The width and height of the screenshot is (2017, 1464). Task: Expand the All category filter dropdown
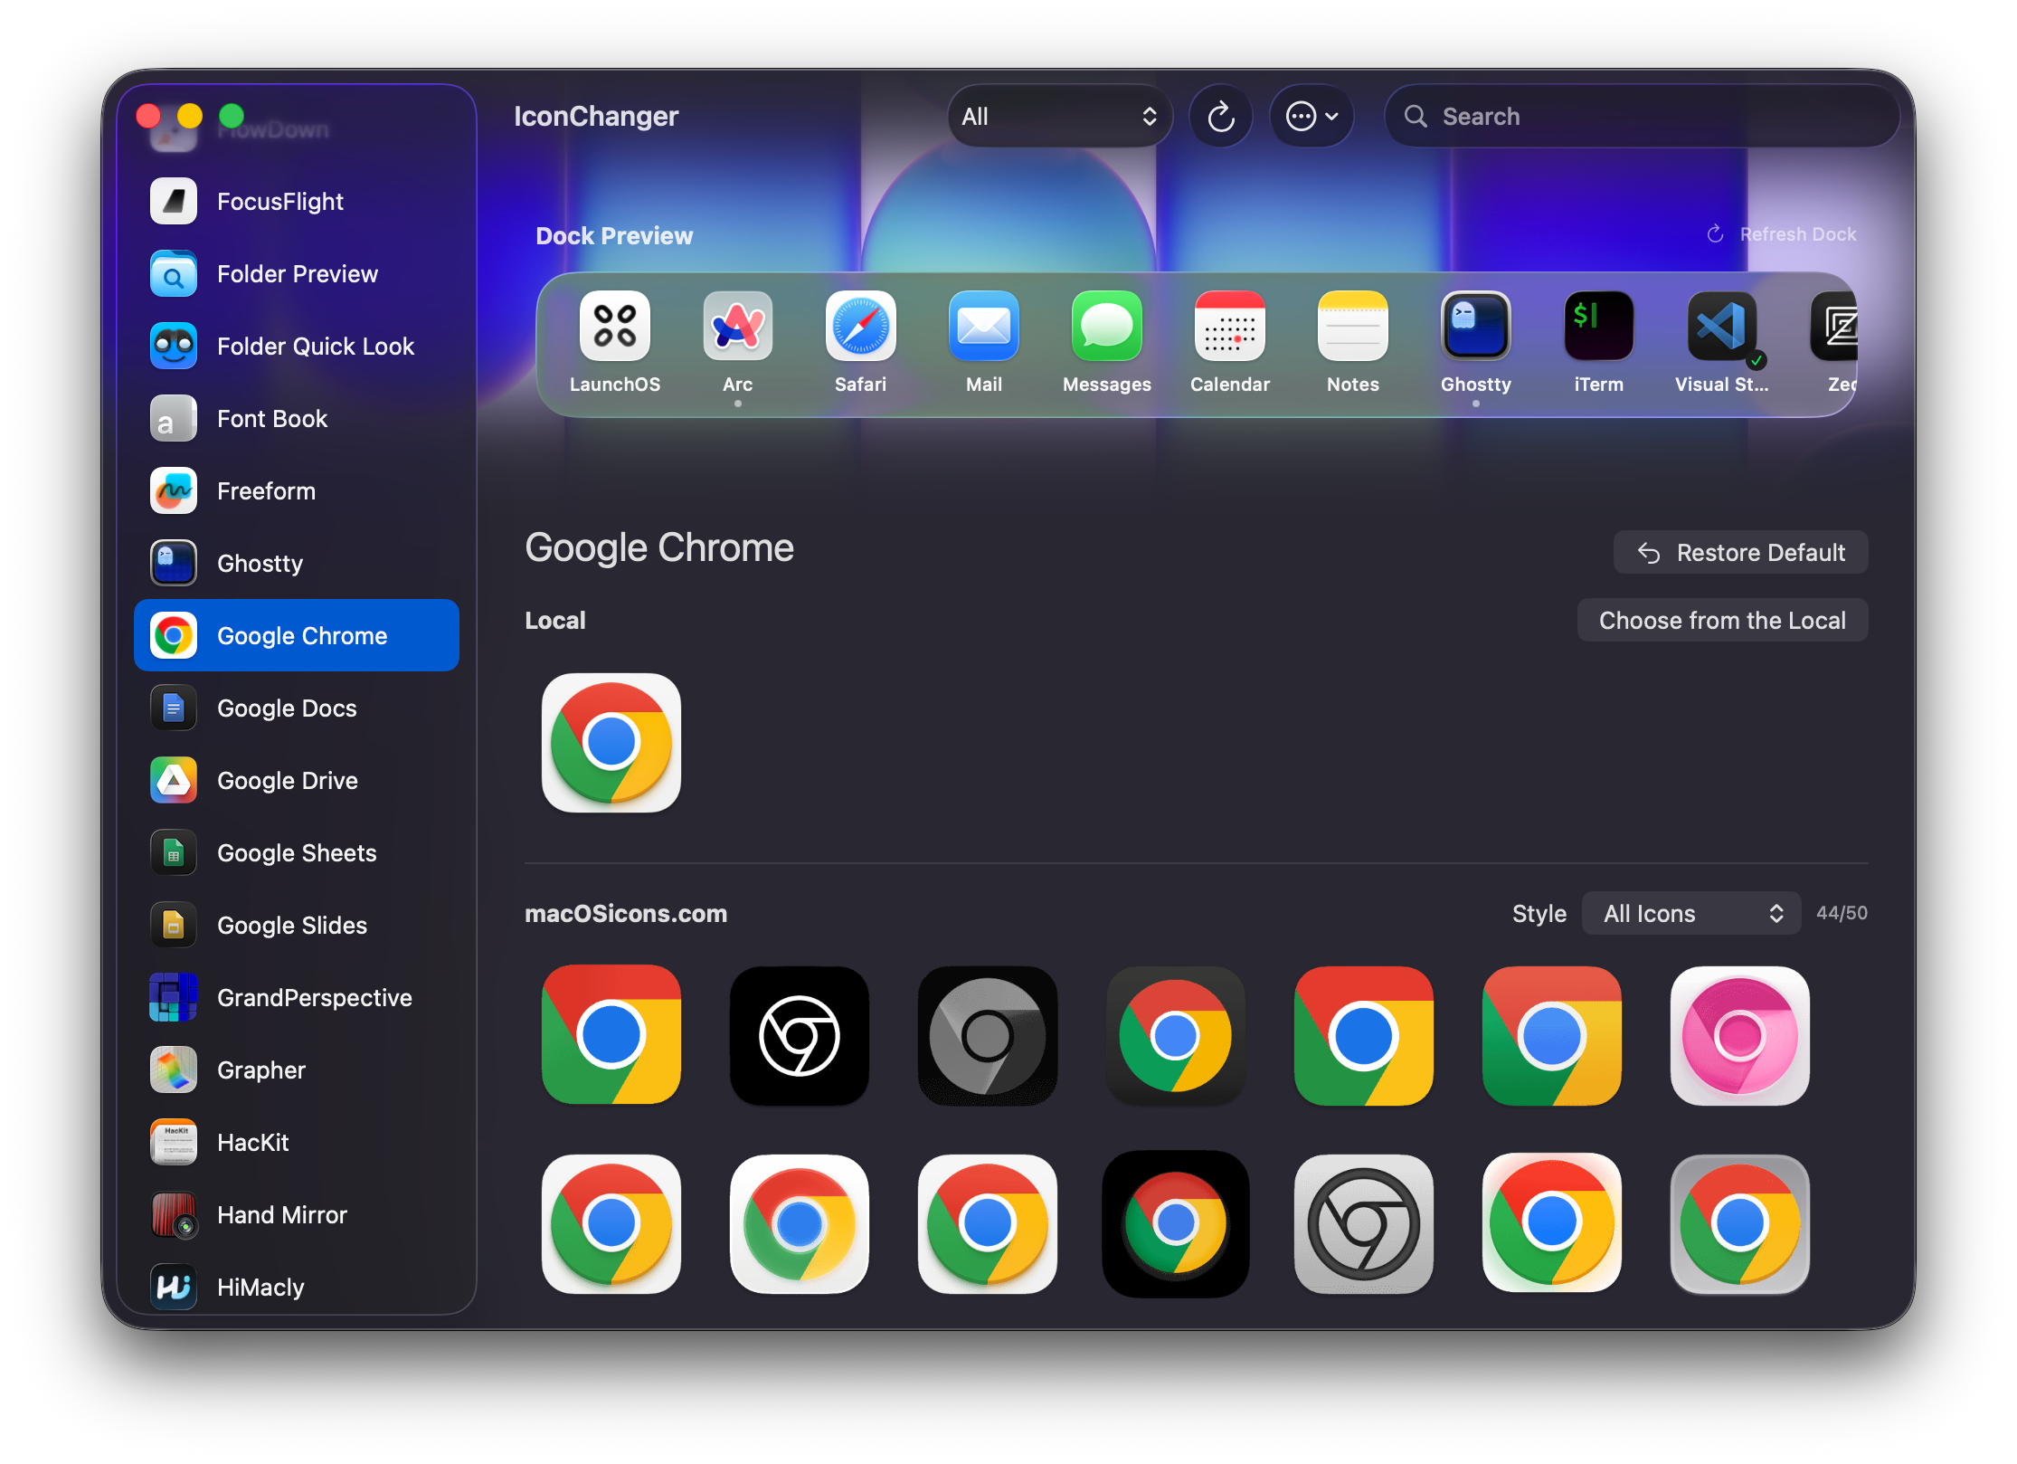[x=1059, y=117]
